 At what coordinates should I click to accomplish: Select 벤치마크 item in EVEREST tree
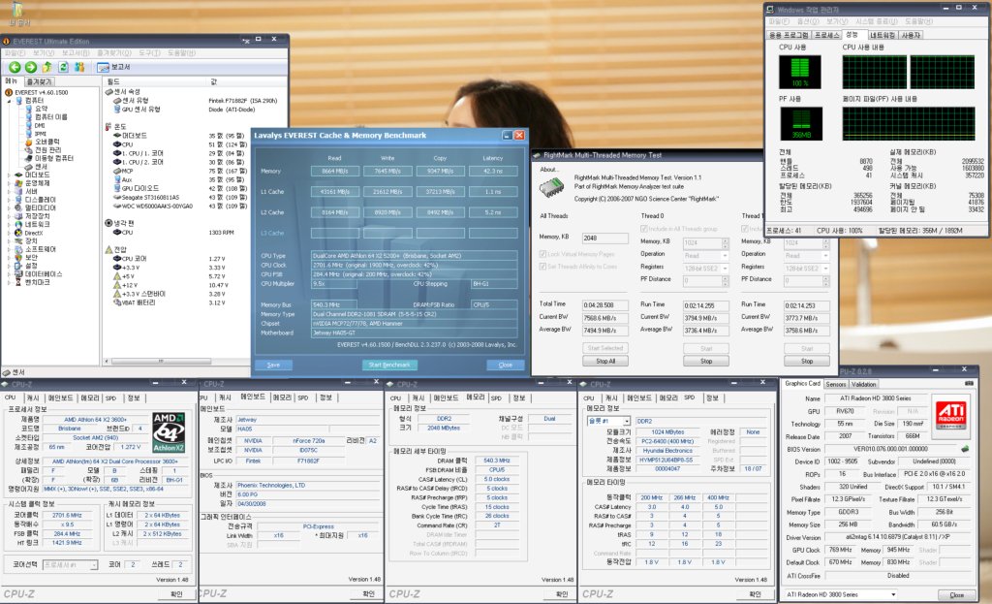(x=32, y=282)
